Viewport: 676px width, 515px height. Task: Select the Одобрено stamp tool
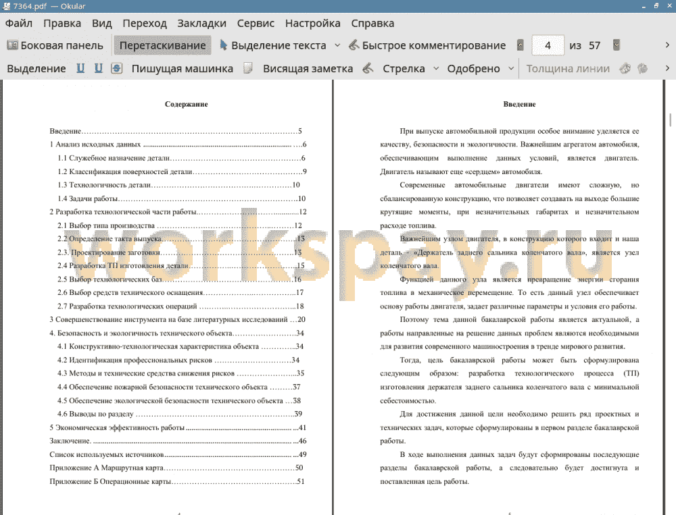click(x=473, y=68)
